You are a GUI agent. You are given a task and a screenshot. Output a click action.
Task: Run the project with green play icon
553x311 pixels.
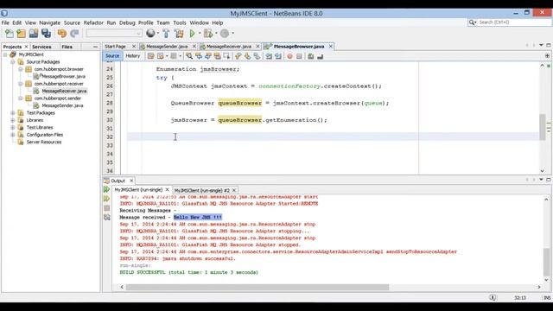click(x=192, y=34)
